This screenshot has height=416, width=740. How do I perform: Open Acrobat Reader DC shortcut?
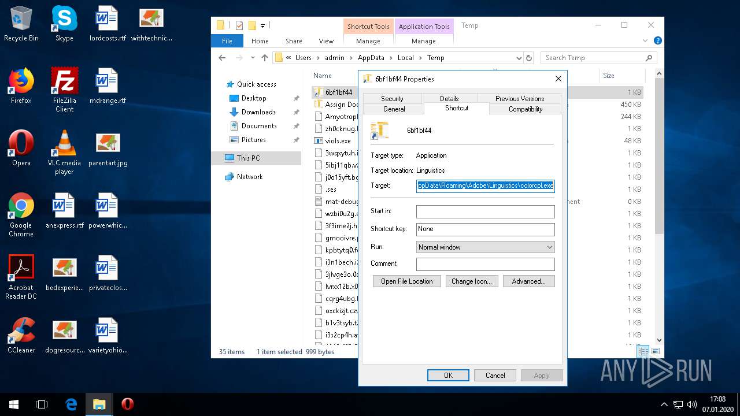click(x=21, y=277)
